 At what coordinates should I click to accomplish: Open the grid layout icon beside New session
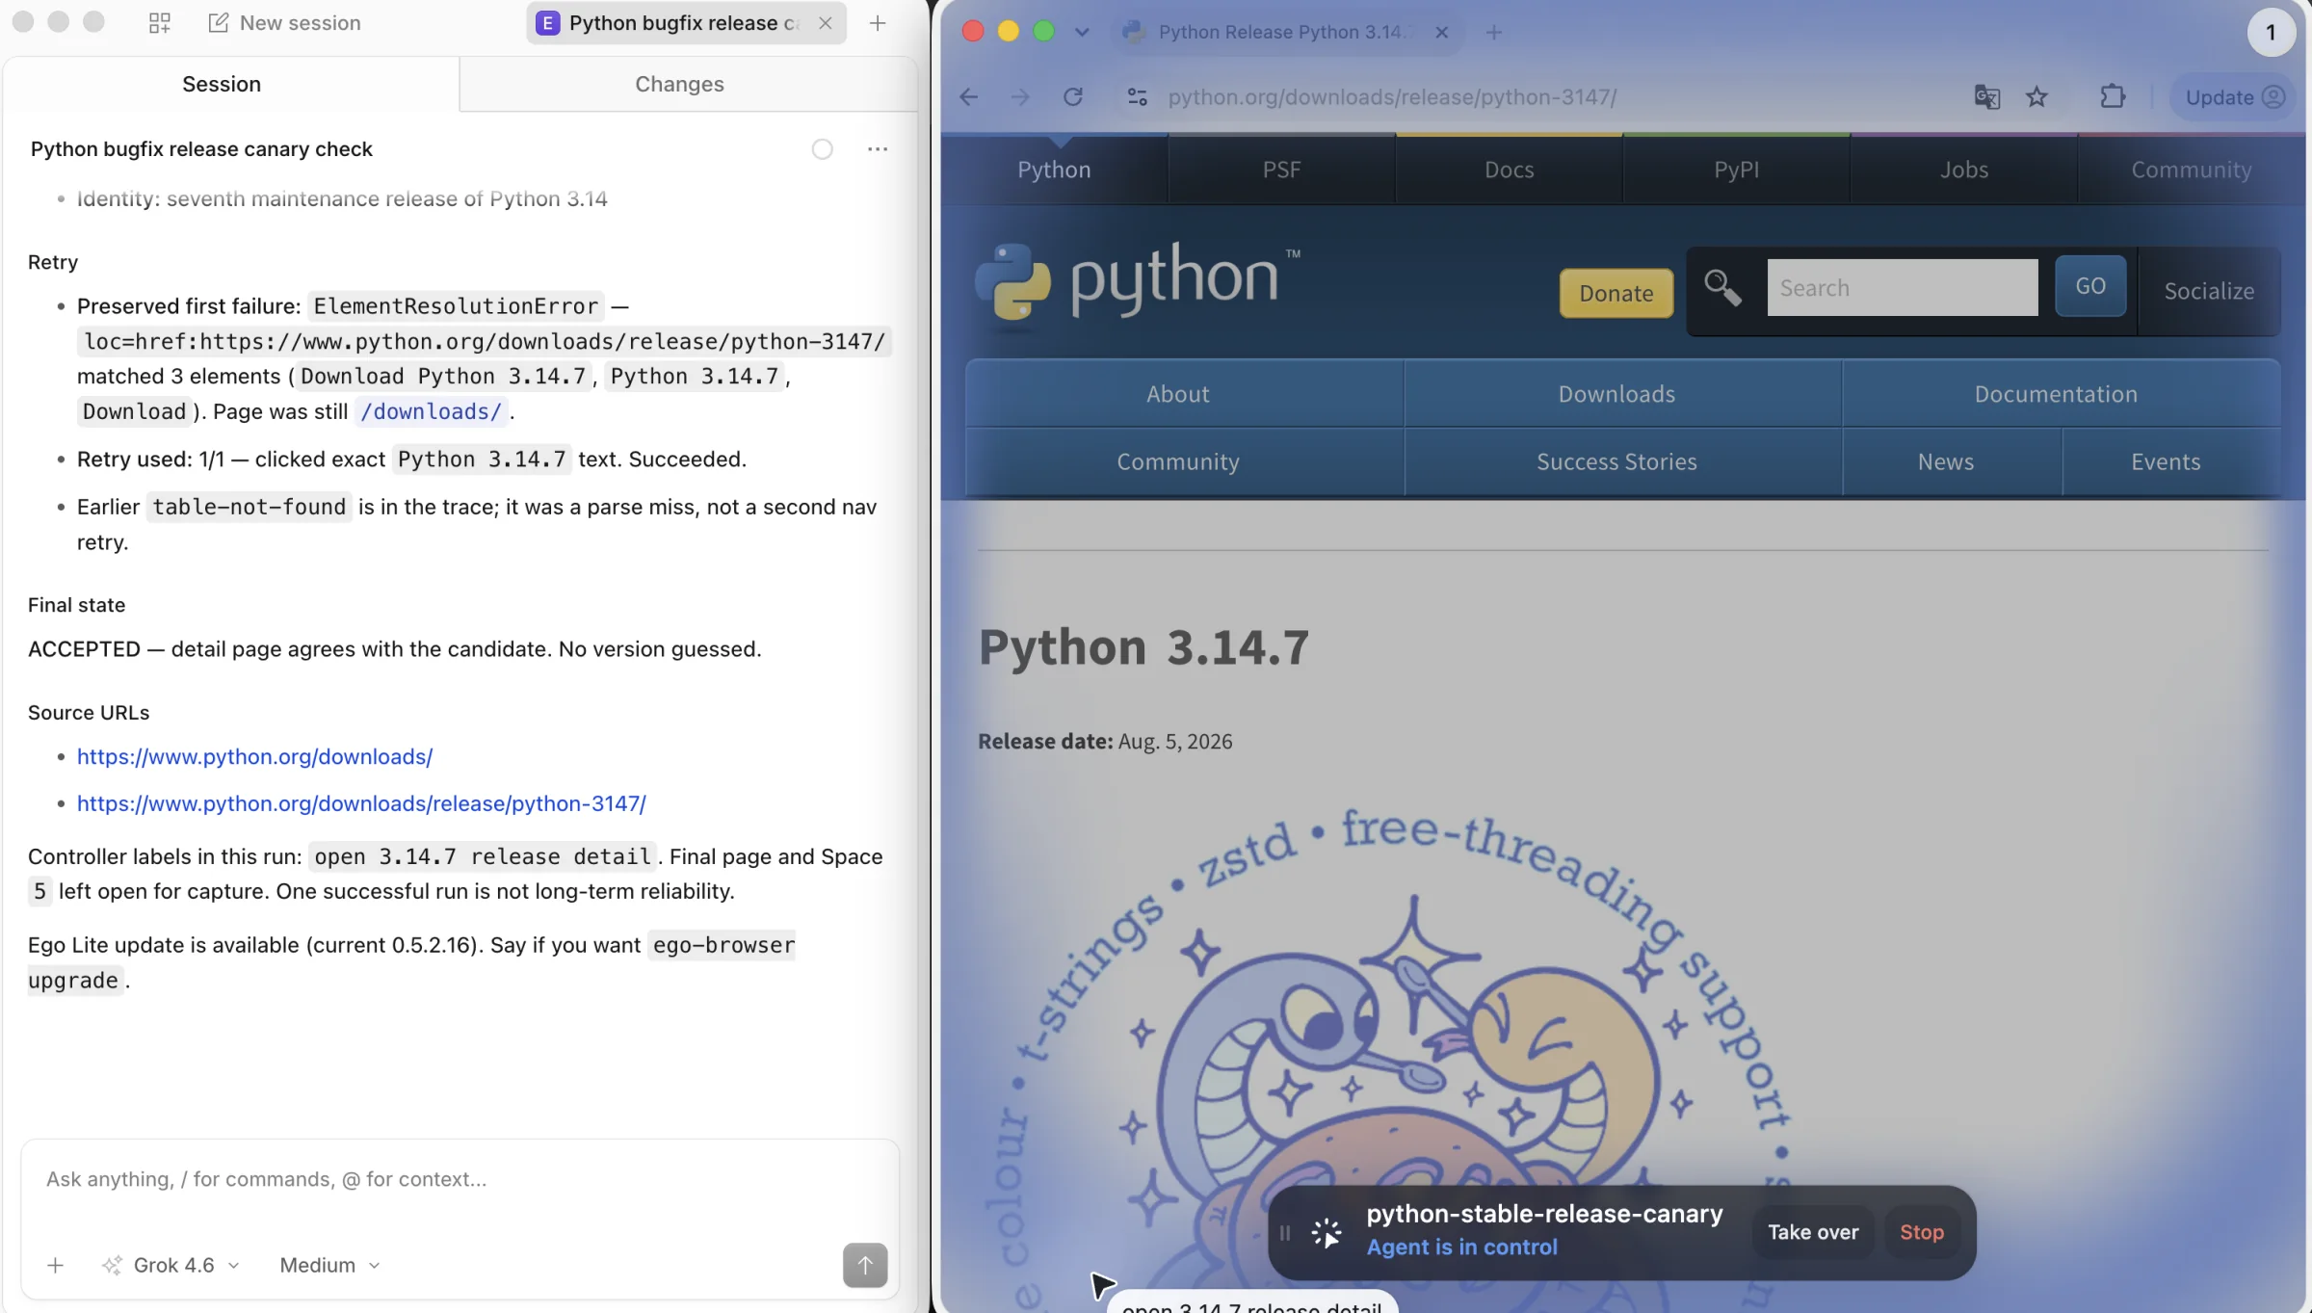click(x=160, y=23)
